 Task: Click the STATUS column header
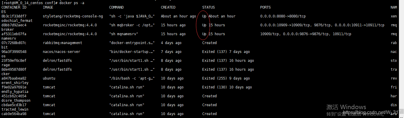tap(209, 7)
